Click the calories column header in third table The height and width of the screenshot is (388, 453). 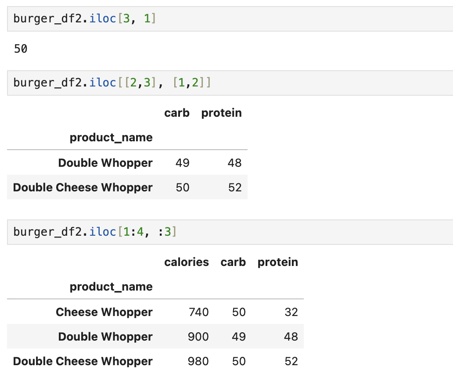point(187,262)
